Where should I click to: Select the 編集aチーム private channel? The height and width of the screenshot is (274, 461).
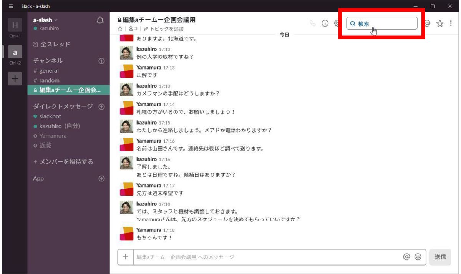(x=68, y=90)
